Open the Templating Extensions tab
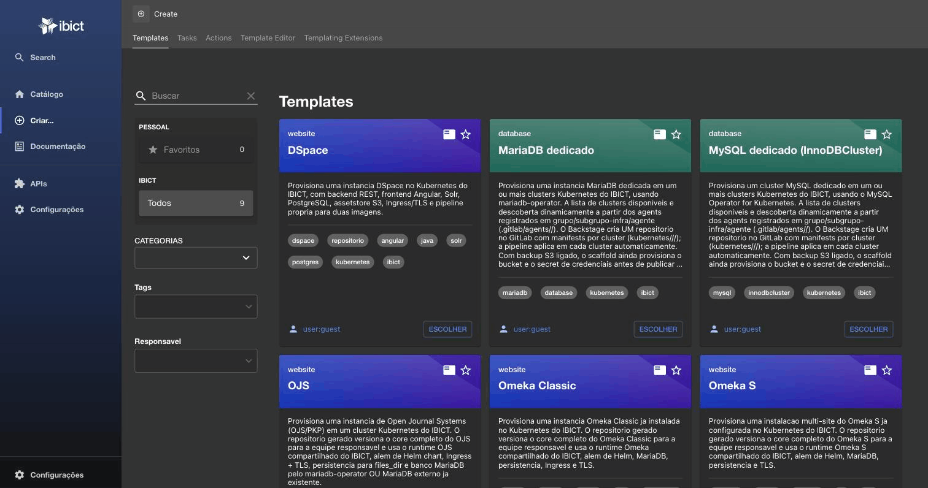 pos(343,38)
